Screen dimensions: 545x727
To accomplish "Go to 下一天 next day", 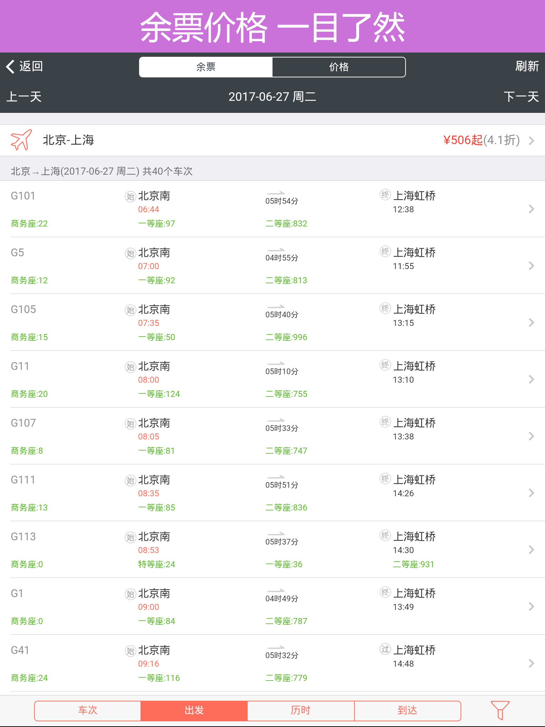I will (x=521, y=97).
